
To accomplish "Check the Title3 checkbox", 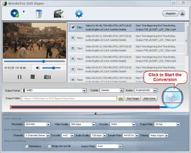I will 73,48.
